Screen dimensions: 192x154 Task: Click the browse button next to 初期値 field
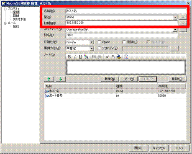pos(183,23)
